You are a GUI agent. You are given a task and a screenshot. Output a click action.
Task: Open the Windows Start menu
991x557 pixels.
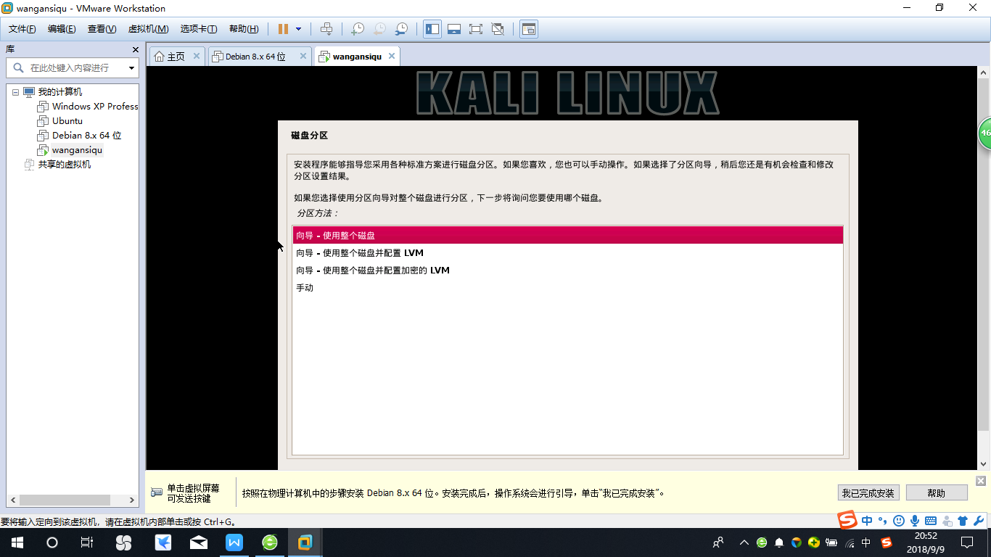[x=17, y=542]
